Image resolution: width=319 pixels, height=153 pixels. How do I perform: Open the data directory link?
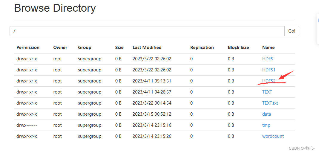tap(266, 114)
